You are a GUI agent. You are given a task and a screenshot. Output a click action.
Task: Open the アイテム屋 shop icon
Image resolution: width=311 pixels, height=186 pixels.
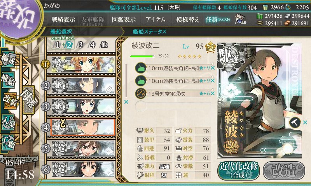click(x=240, y=19)
